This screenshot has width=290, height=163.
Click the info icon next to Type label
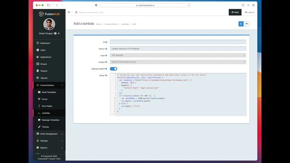pyautogui.click(x=106, y=55)
